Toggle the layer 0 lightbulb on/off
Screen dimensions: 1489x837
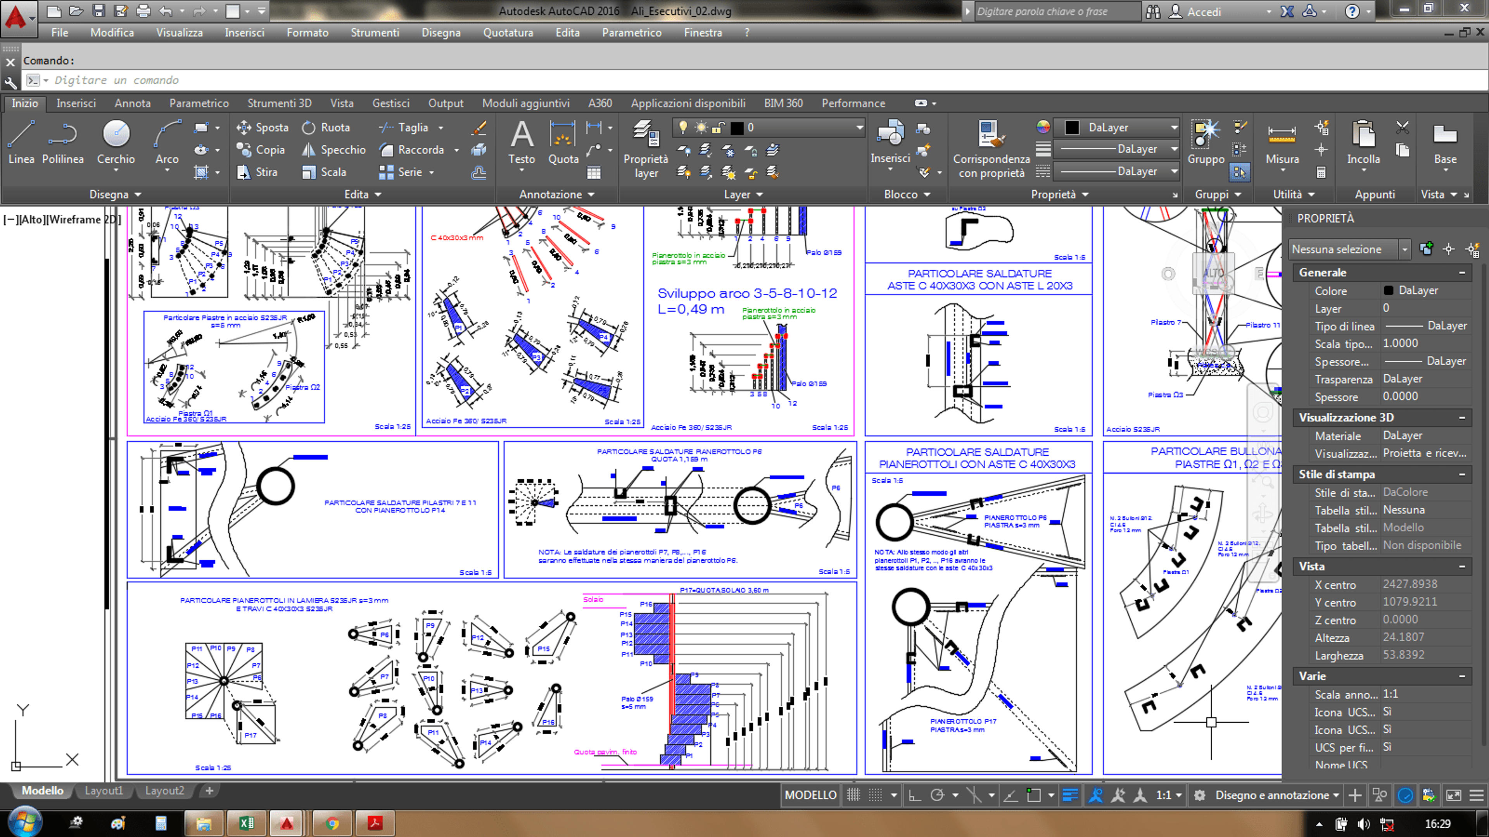(x=682, y=127)
